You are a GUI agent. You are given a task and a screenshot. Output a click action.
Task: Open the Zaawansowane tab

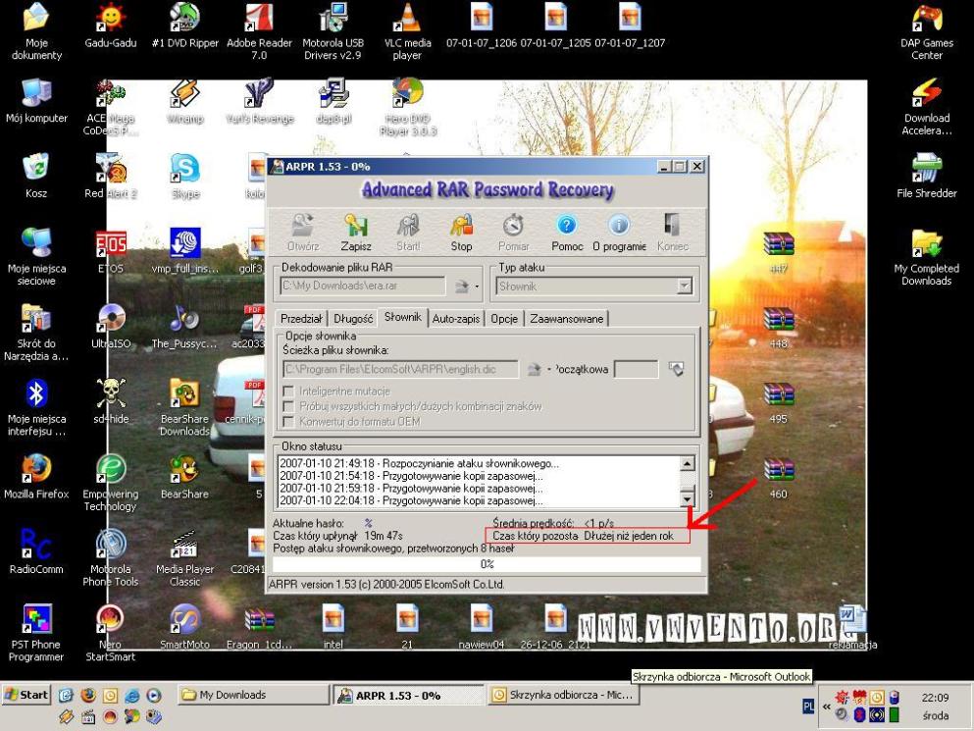tap(567, 319)
